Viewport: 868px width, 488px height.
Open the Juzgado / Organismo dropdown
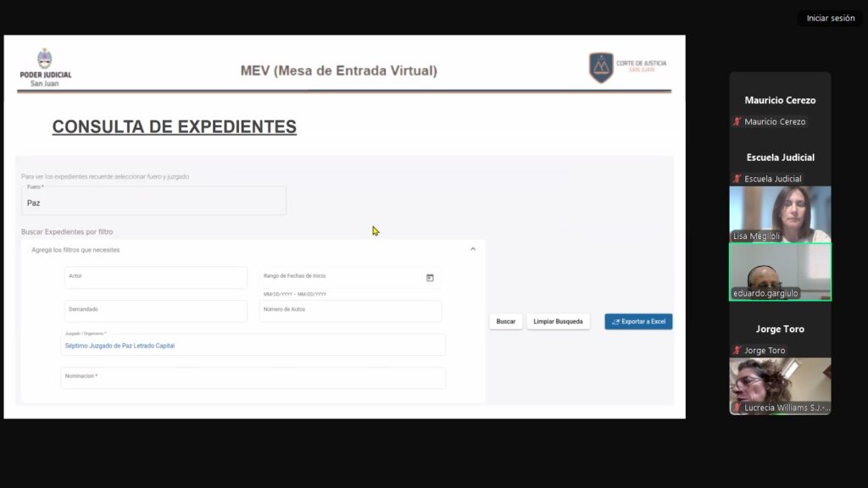click(253, 344)
